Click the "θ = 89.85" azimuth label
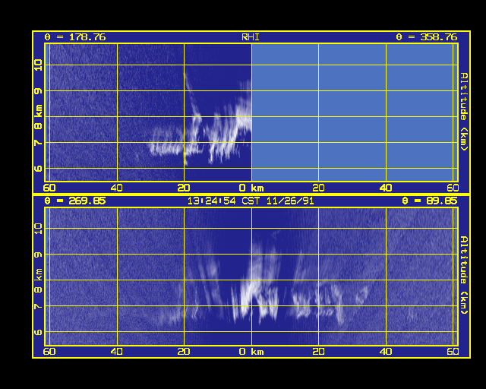The image size is (486, 389). point(430,201)
